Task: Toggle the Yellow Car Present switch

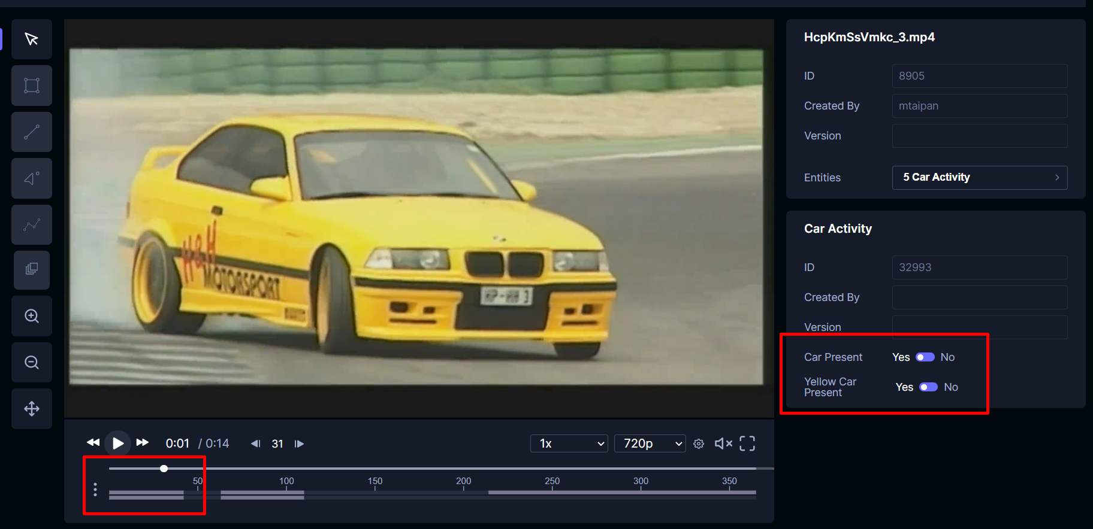Action: (x=928, y=387)
